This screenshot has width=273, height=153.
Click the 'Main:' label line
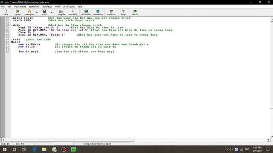click(16, 42)
